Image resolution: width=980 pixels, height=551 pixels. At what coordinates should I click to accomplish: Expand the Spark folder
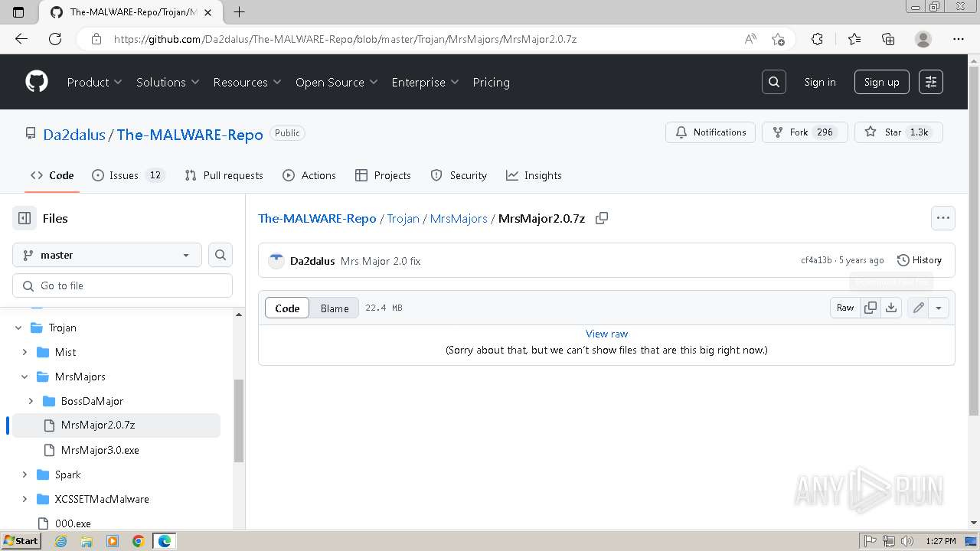(24, 474)
